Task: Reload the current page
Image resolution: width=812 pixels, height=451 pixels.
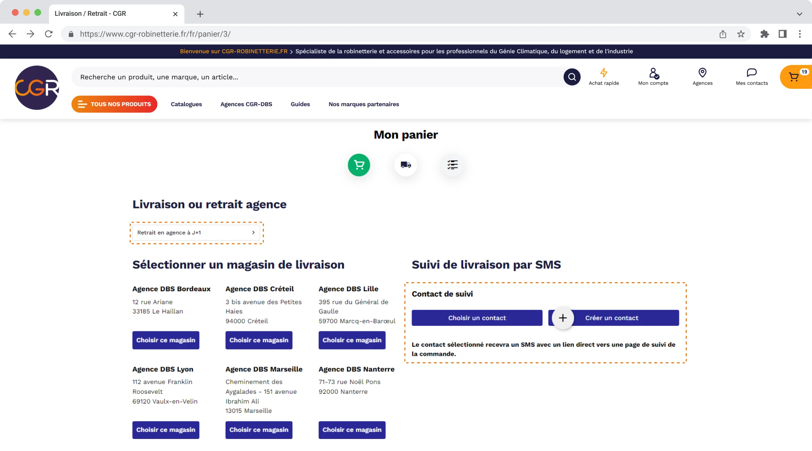Action: (x=48, y=34)
